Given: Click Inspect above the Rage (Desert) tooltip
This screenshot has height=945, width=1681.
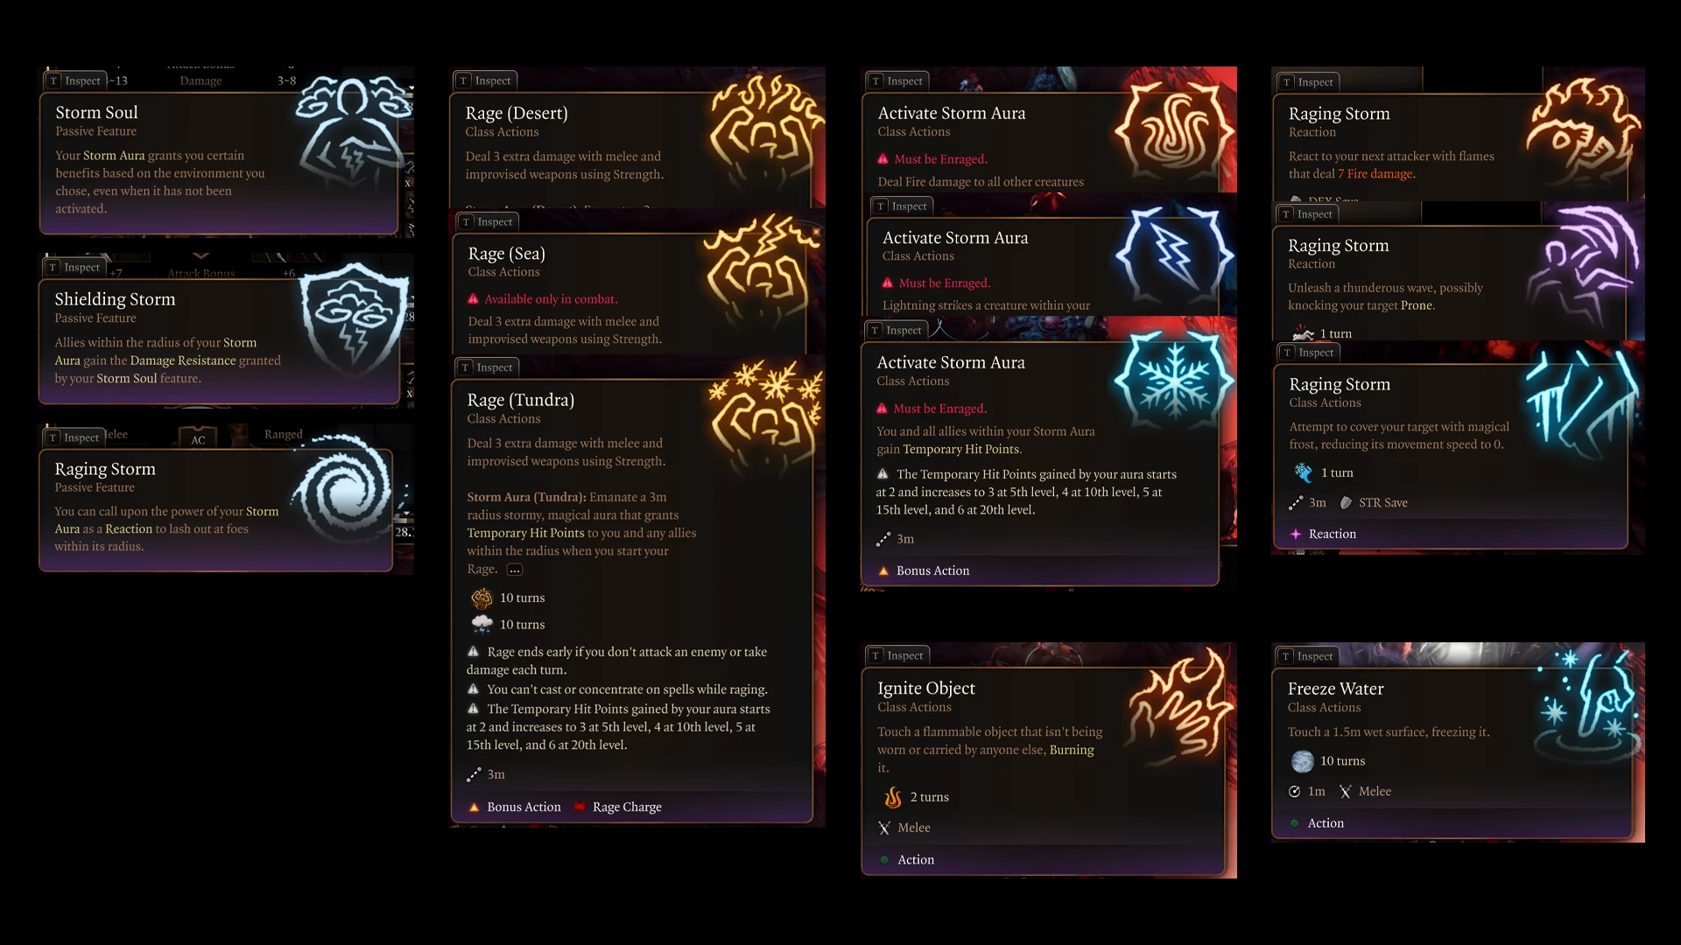Looking at the screenshot, I should [485, 80].
